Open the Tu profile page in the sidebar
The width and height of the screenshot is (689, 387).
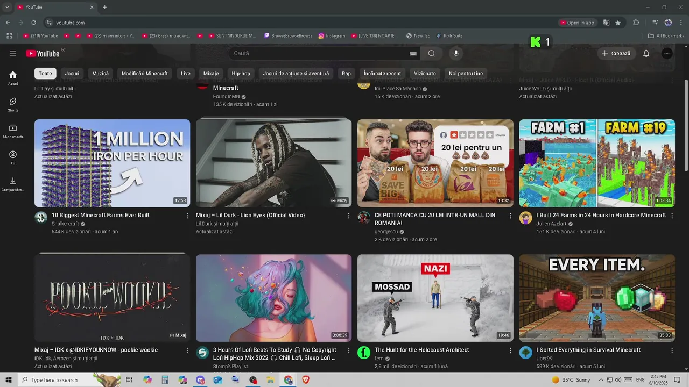coord(13,157)
